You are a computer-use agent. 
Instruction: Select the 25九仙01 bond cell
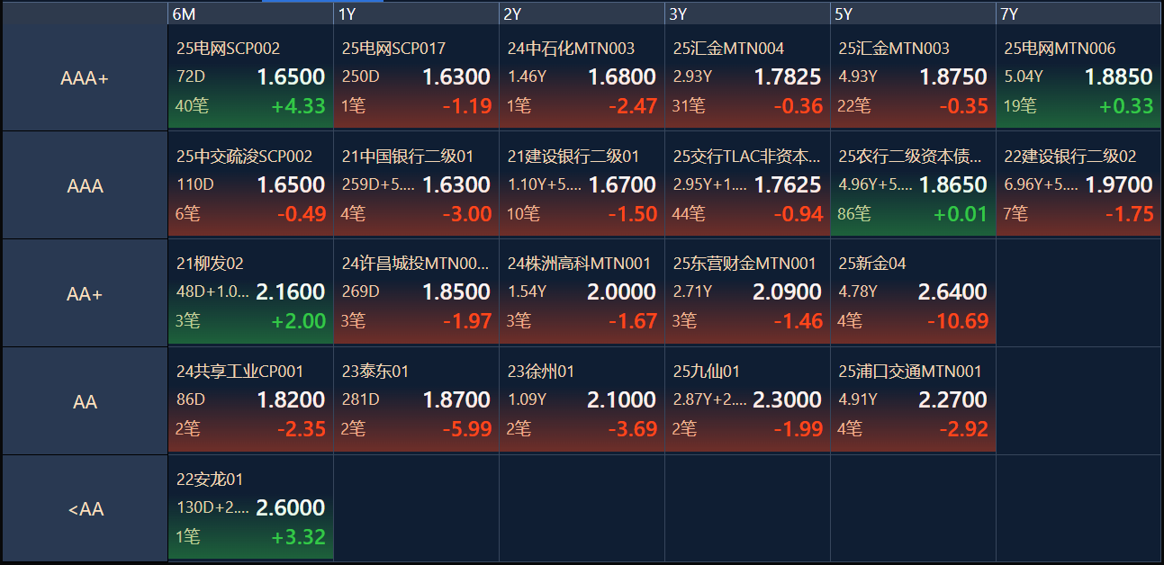point(748,399)
